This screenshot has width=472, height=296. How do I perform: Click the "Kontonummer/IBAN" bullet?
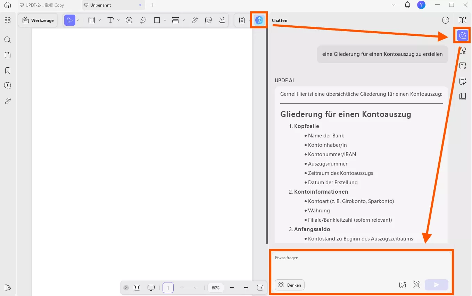332,154
